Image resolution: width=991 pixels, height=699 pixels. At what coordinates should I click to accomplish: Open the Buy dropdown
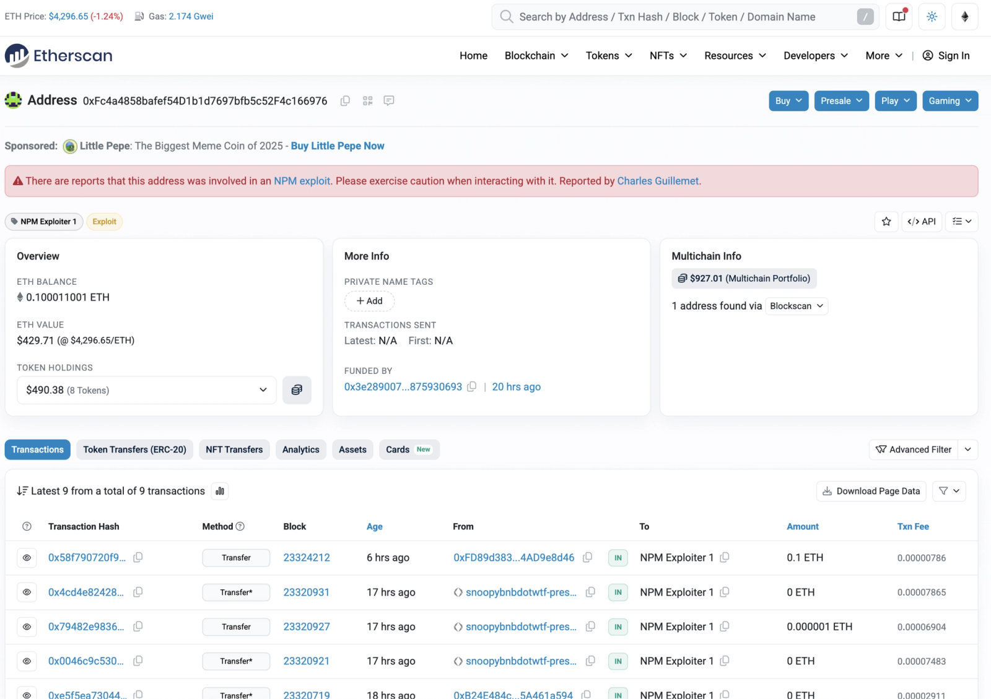[788, 101]
